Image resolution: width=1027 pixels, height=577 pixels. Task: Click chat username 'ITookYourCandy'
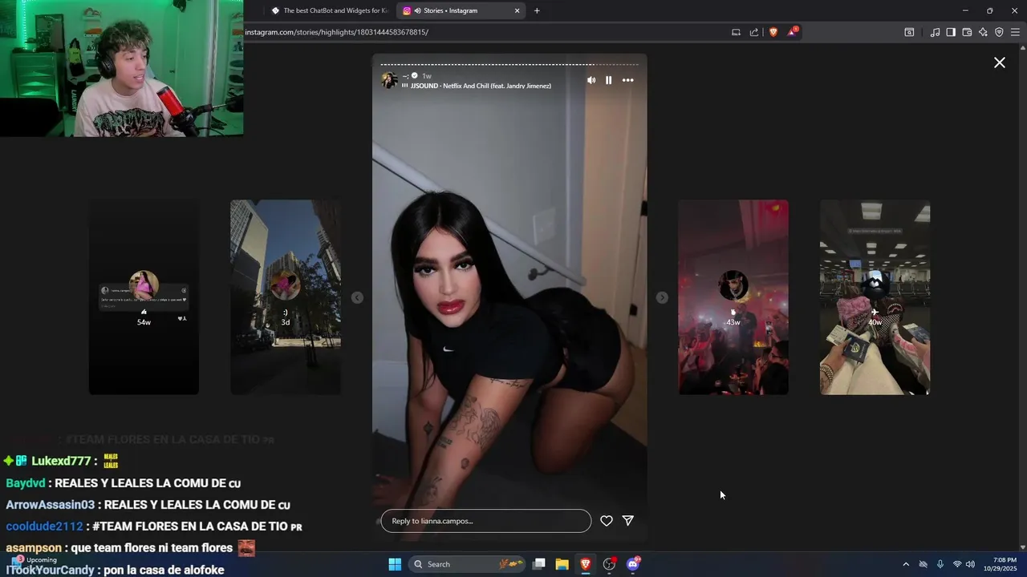[x=50, y=570]
